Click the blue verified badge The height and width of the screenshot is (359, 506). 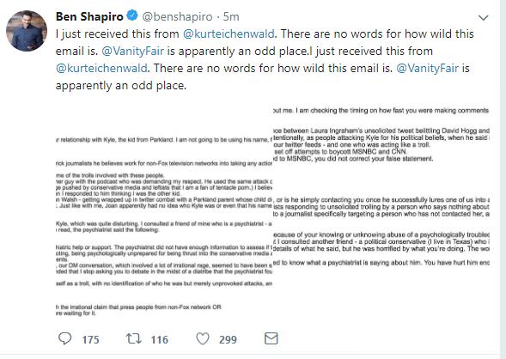[x=132, y=15]
